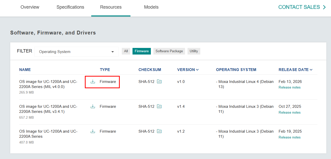Open release notes for Feb 13, 2026
The width and height of the screenshot is (331, 159).
click(289, 87)
